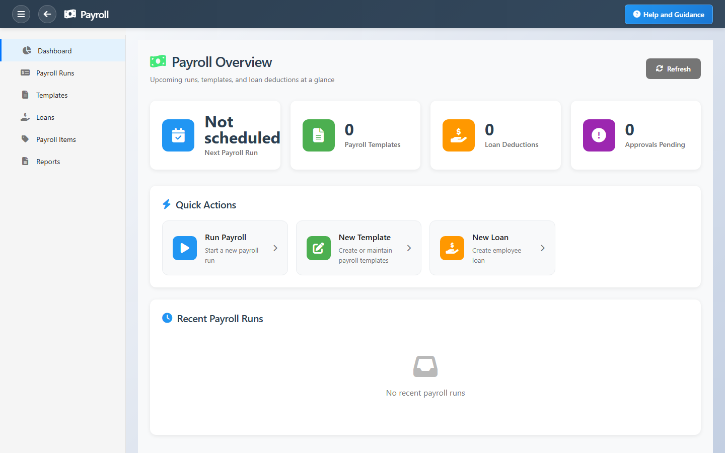
Task: Click the purple Approvals Pending alert icon
Action: click(x=599, y=135)
